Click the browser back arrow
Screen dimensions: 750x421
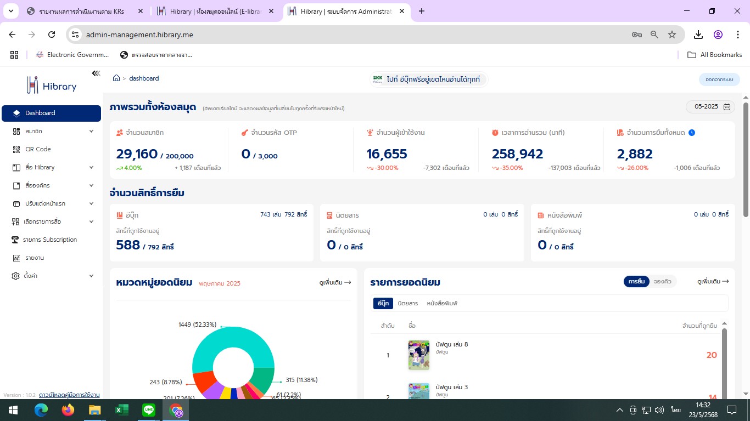12,35
